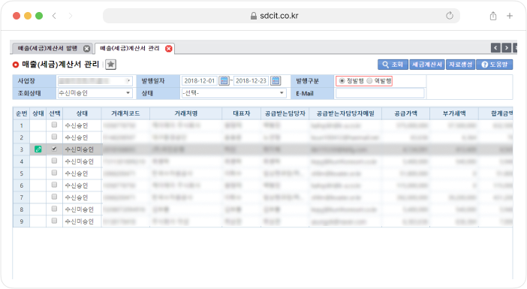This screenshot has width=527, height=289.
Task: Open the start date calendar picker
Action: pyautogui.click(x=224, y=80)
